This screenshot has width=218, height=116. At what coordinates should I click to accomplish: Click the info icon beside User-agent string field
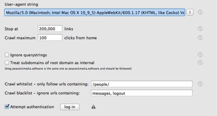coord(200,12)
